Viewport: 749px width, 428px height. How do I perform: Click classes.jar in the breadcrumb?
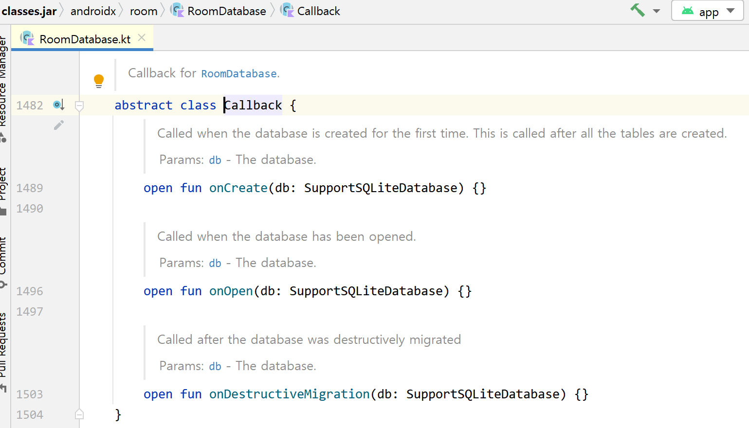point(29,11)
